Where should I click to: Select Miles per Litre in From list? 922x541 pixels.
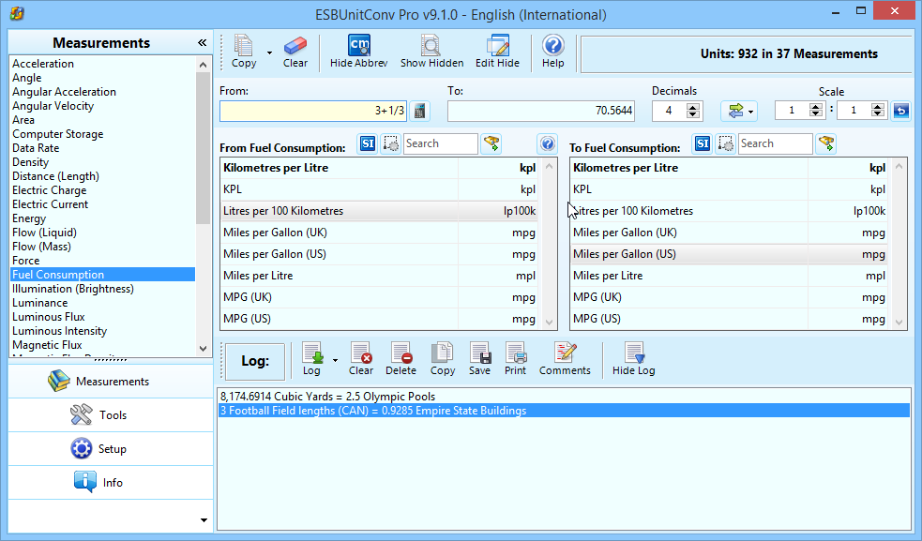pos(379,276)
